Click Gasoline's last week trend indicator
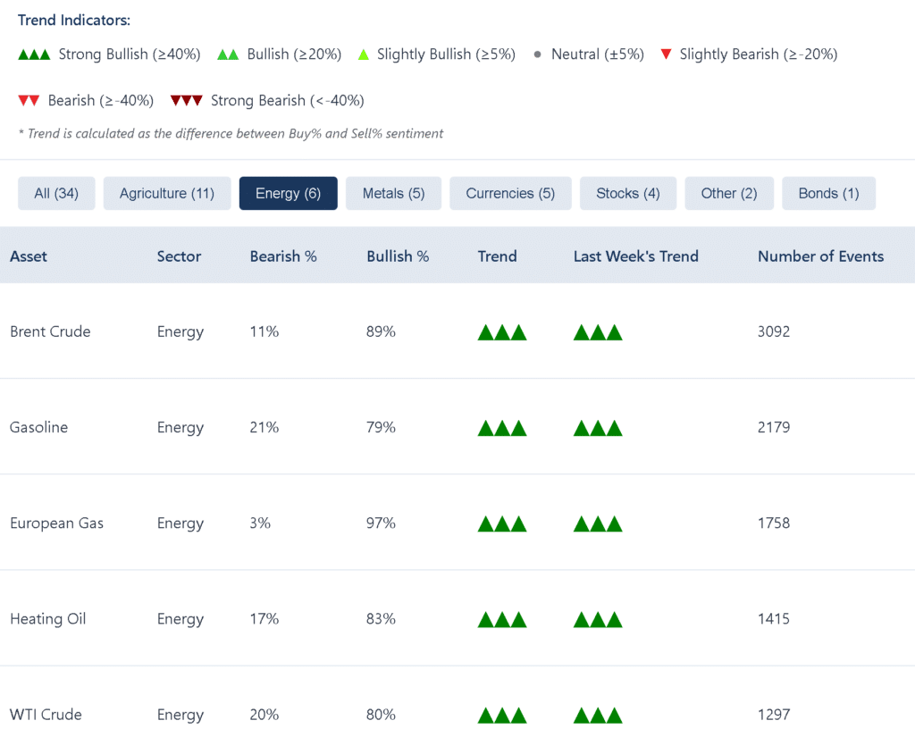The image size is (915, 729). point(597,427)
